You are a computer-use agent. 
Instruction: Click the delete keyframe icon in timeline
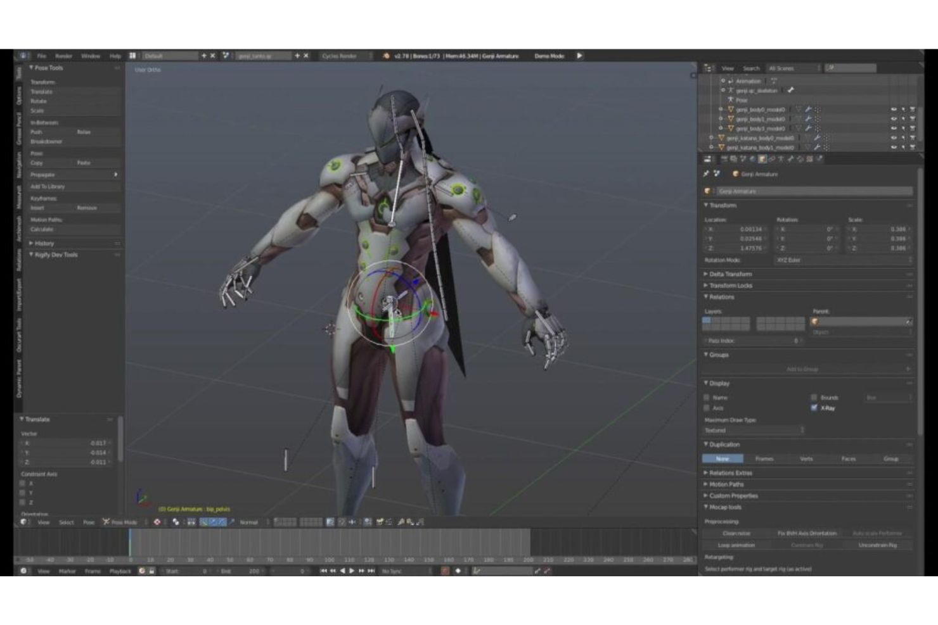coord(547,571)
